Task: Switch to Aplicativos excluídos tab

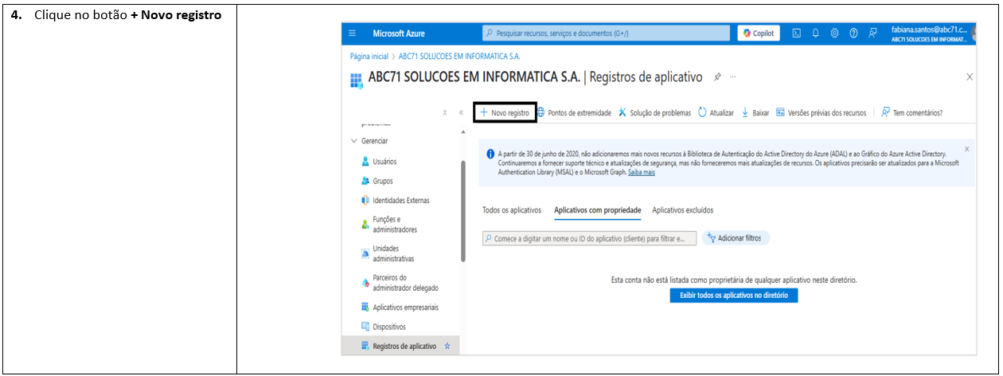Action: coord(682,210)
